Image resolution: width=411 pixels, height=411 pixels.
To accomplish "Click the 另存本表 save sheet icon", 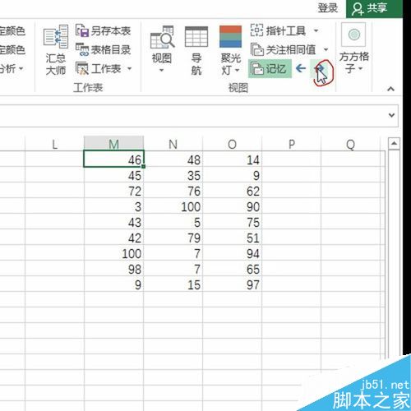I will click(82, 30).
